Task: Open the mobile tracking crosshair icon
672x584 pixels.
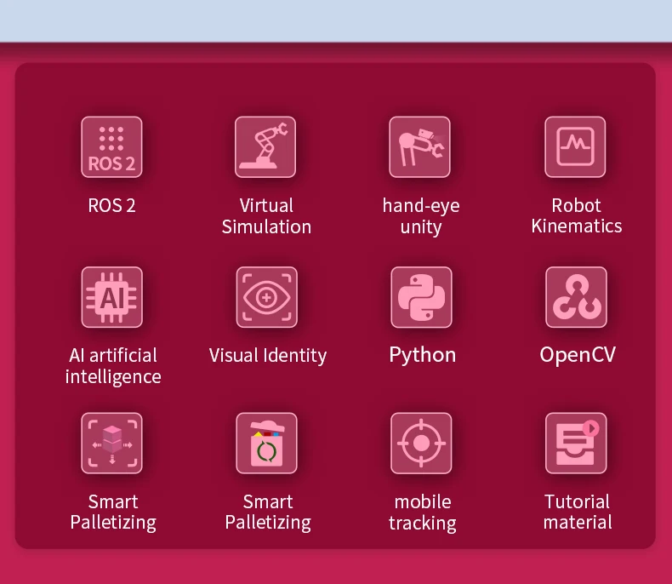Action: click(x=421, y=444)
